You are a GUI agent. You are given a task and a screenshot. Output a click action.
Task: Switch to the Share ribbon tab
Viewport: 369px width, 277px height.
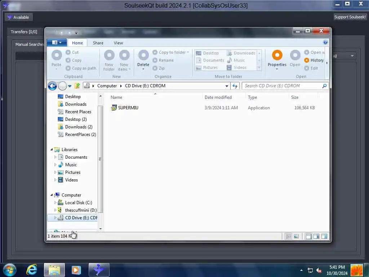pos(98,43)
